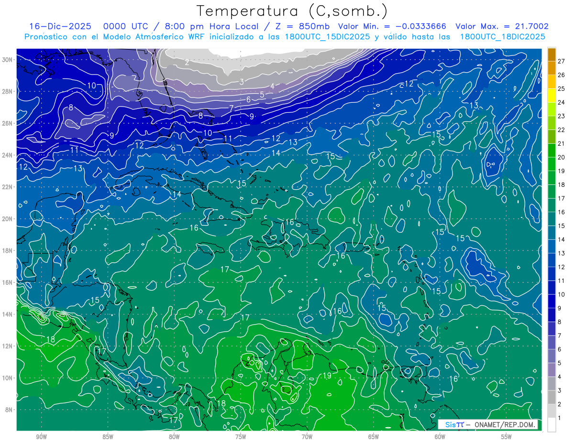
Task: Select the end time "1800UTC_18DIC2025"
Action: [503, 37]
